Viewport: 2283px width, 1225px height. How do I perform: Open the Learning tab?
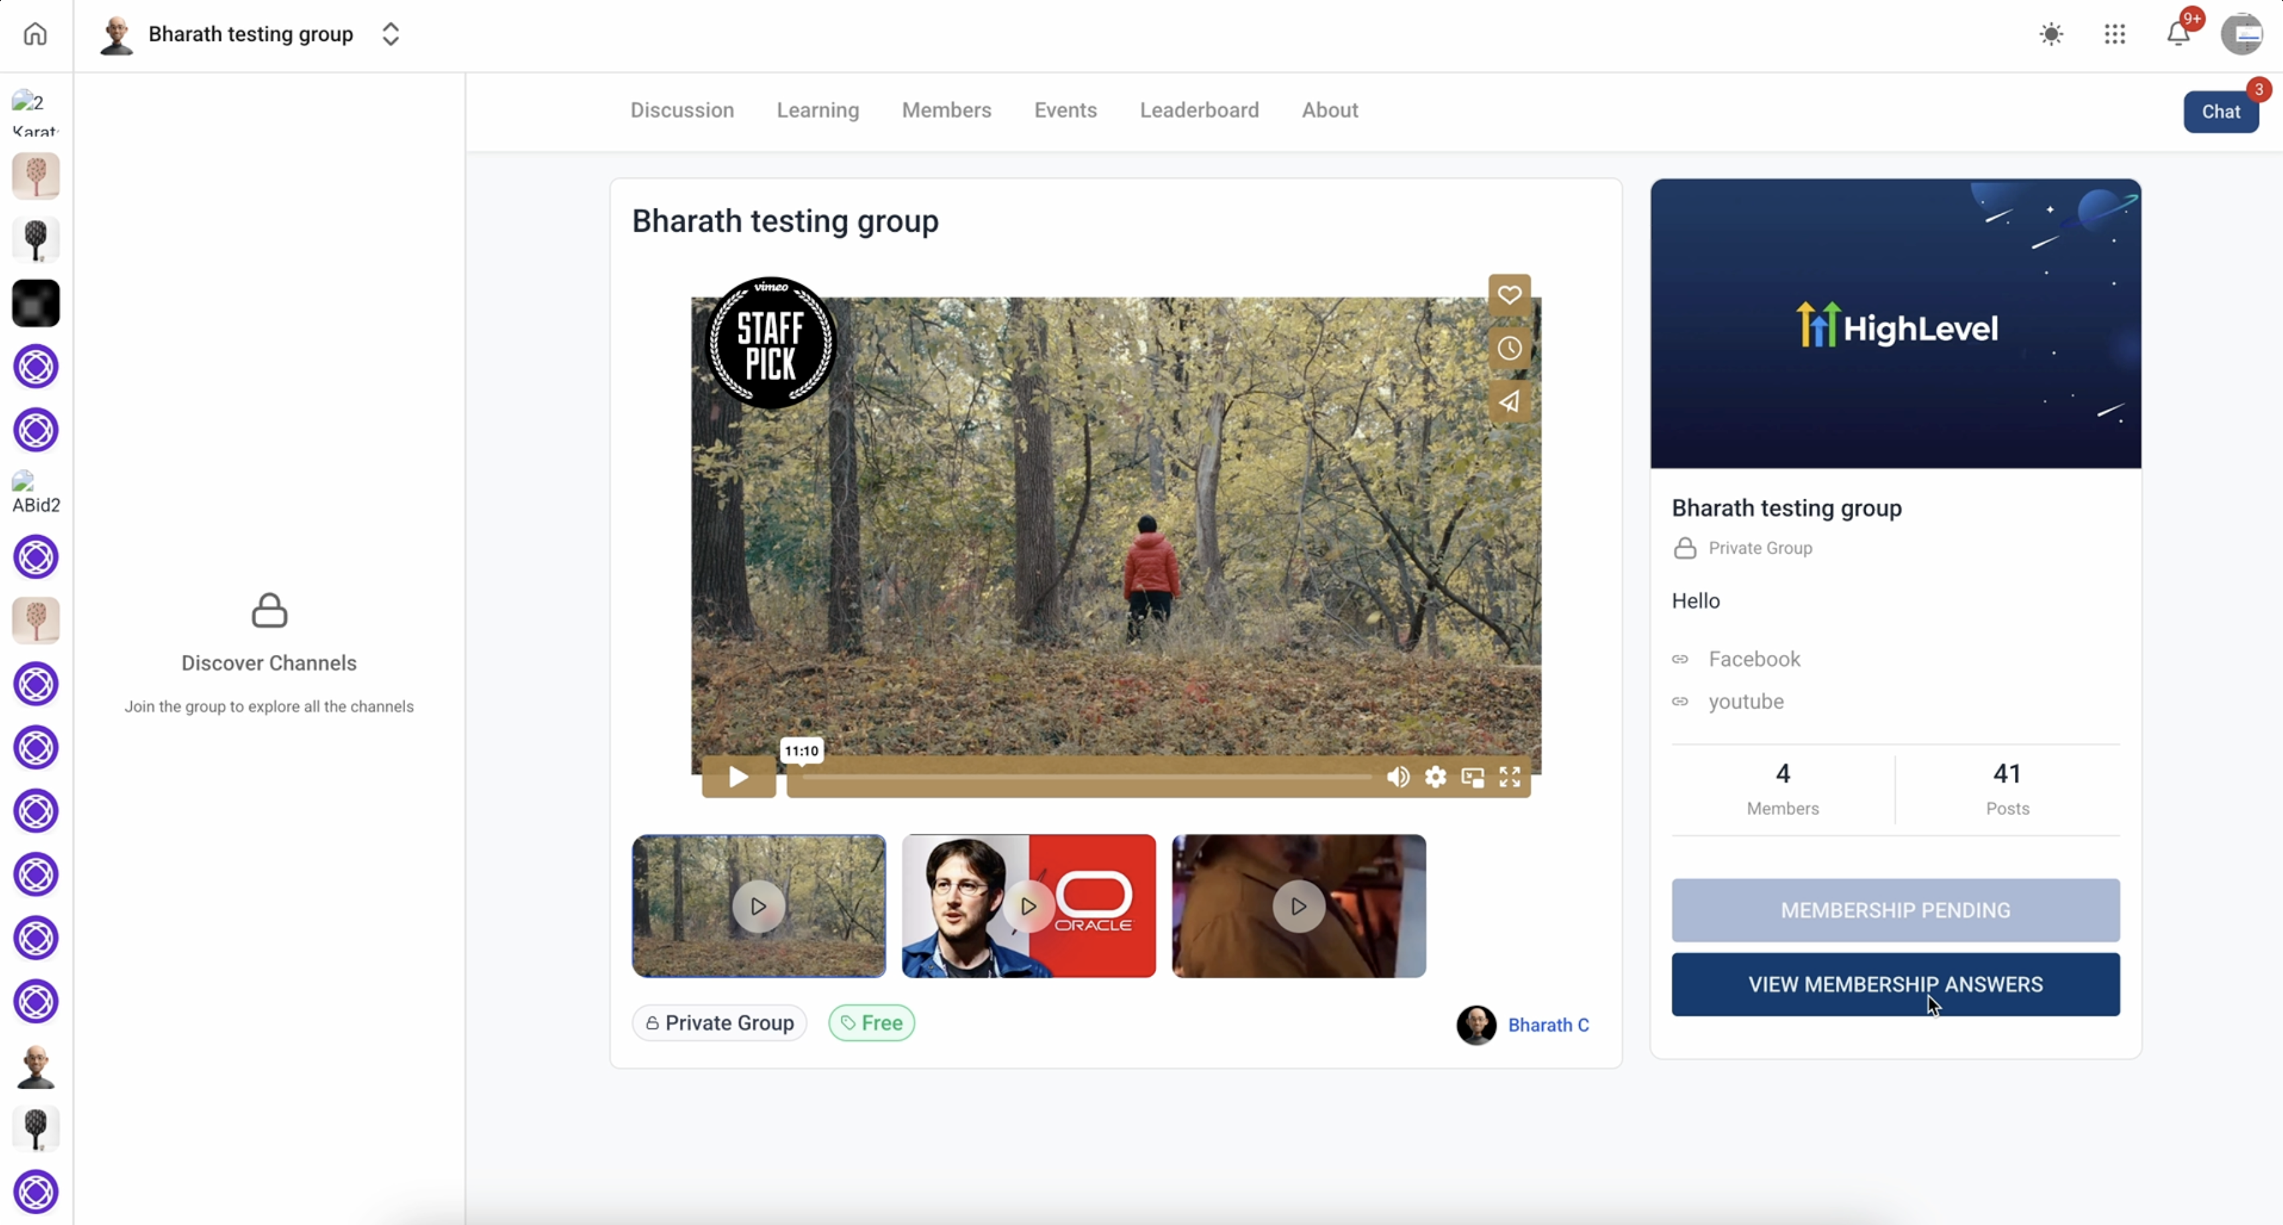pyautogui.click(x=817, y=110)
